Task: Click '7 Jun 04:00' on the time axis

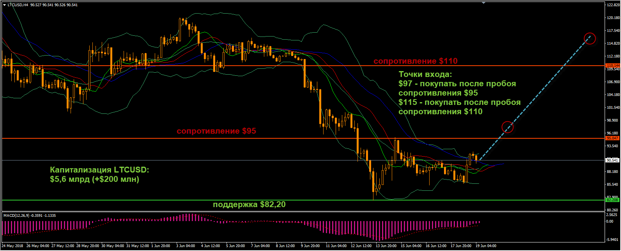Action: coord(260,246)
